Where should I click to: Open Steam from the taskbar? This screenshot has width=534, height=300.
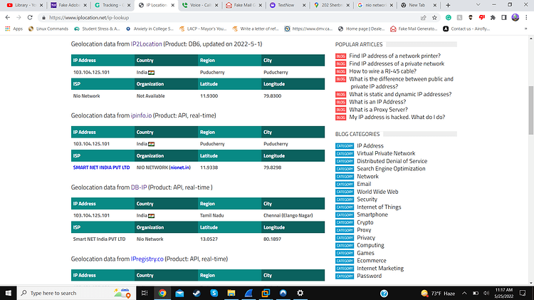point(197,293)
